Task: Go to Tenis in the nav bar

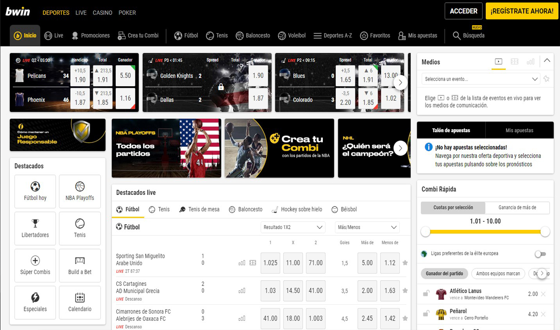Action: (x=217, y=35)
